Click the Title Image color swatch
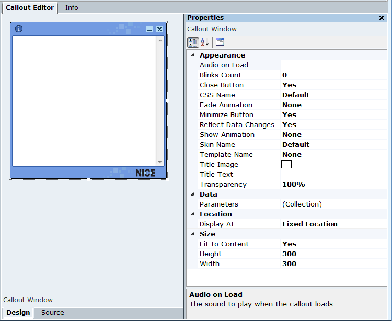Image resolution: width=392 pixels, height=321 pixels. tap(286, 165)
